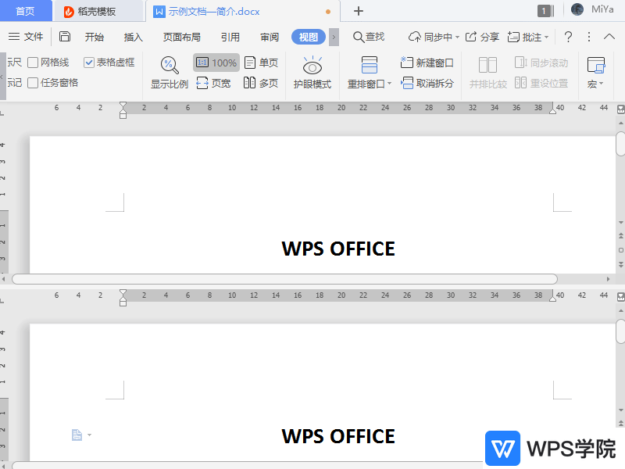Viewport: 625px width, 469px height.
Task: Click the 显示比例 zoom ratio icon
Action: click(x=170, y=72)
